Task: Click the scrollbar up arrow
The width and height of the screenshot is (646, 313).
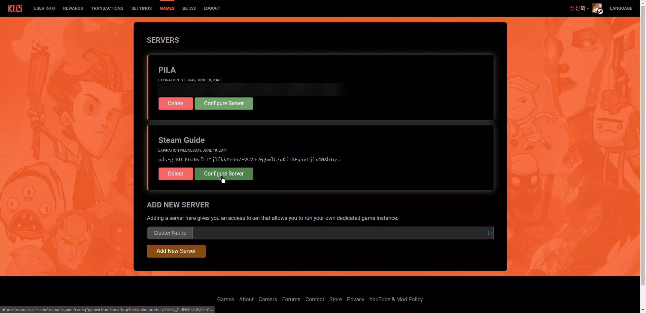Action: [643, 3]
